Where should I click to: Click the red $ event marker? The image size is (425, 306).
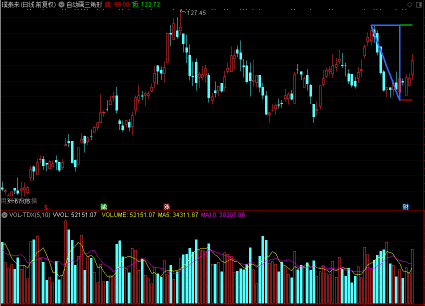click(46, 207)
